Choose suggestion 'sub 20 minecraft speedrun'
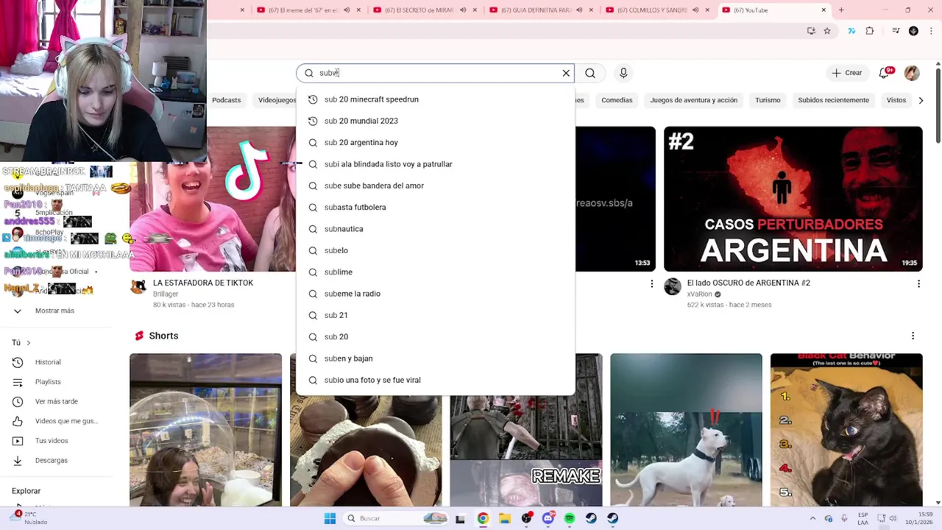The width and height of the screenshot is (942, 530). point(435,99)
